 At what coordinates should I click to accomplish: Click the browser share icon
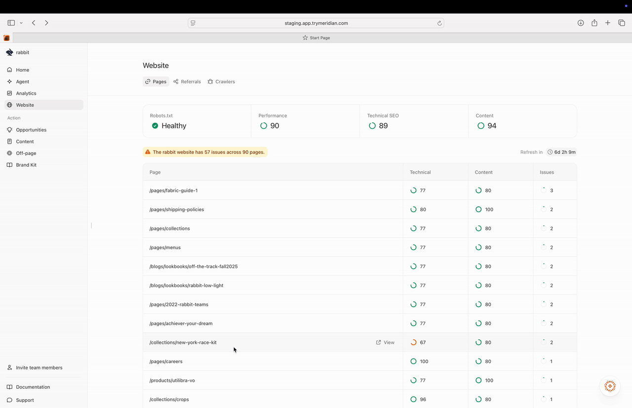[x=594, y=23]
